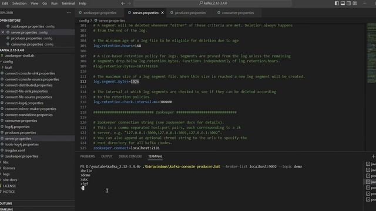Open producer.properties in the file tree
This screenshot has height=211, width=376.
(21, 132)
